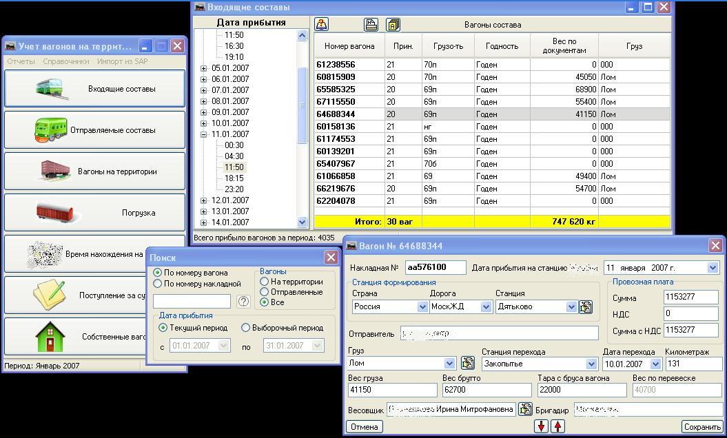Click the red up arrow button
The width and height of the screenshot is (727, 438).
point(557,426)
